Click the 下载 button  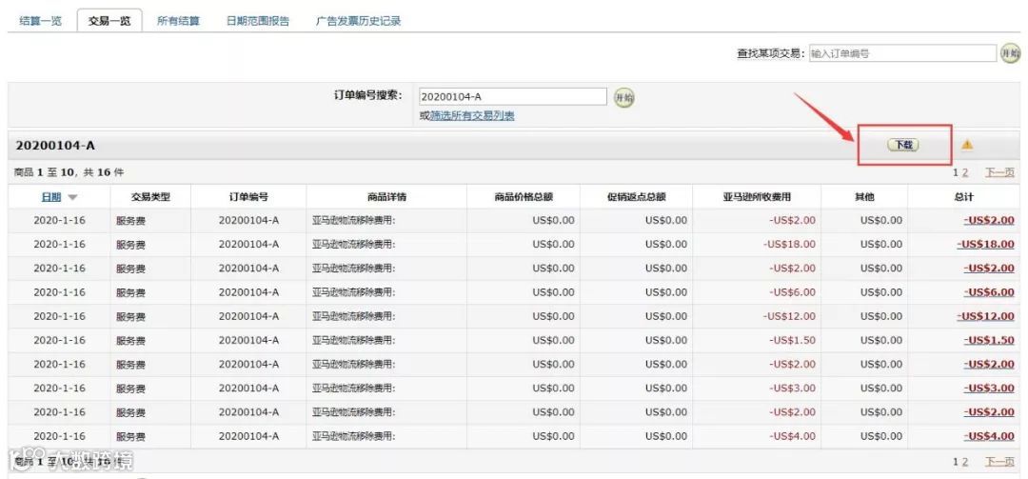[x=903, y=145]
